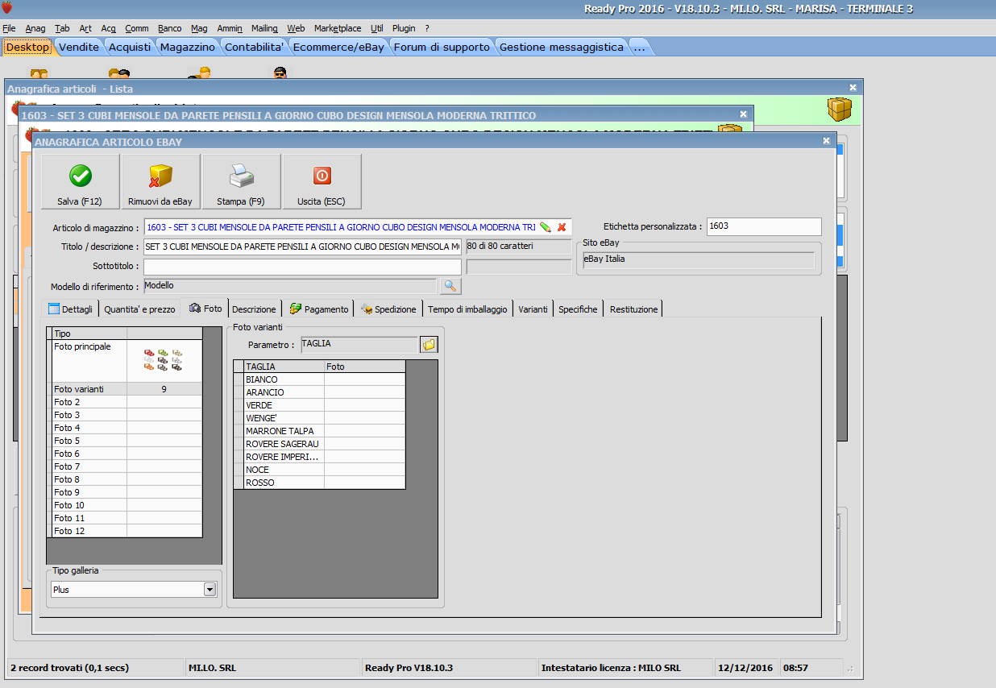
Task: Click the Stampa (F9) printer icon
Action: point(241,176)
